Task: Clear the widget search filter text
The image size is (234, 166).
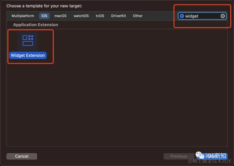Action: 223,16
